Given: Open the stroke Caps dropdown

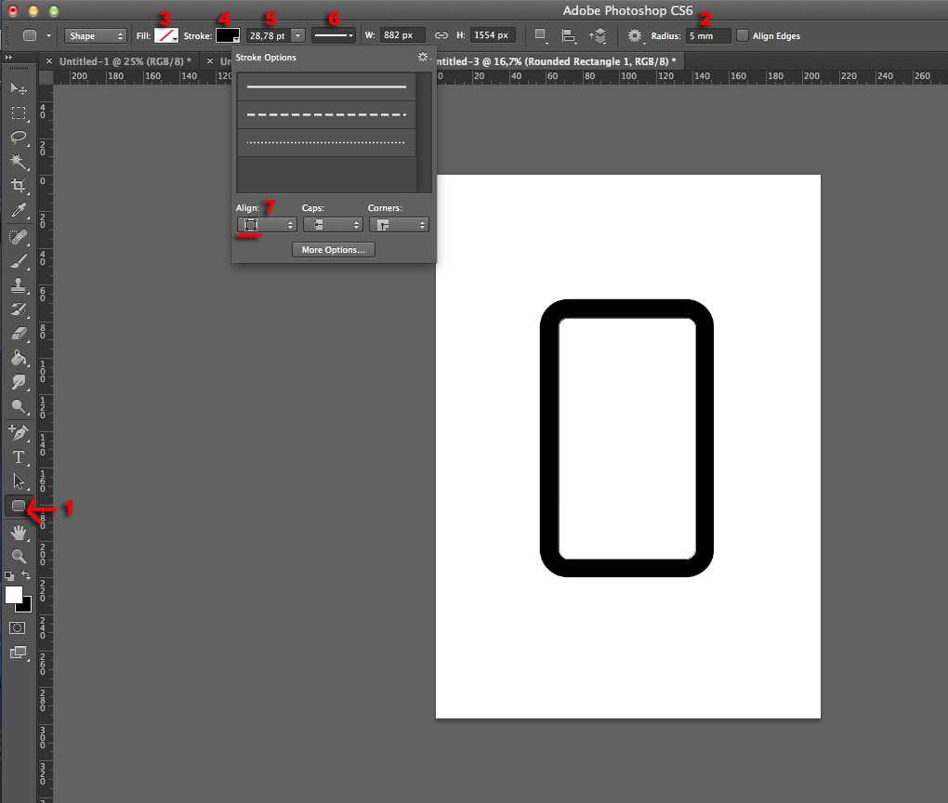Looking at the screenshot, I should 333,225.
